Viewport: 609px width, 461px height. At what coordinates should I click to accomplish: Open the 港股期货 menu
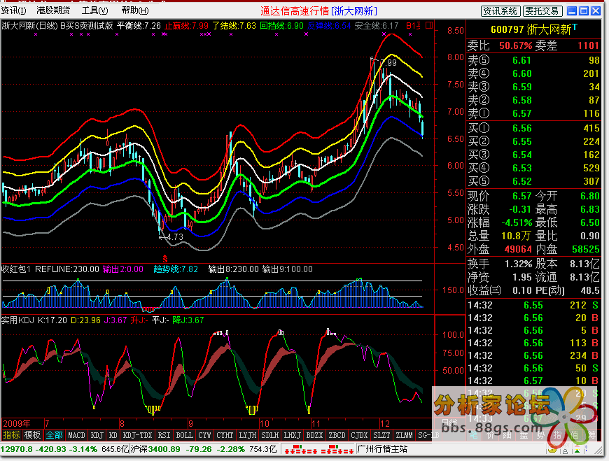(x=53, y=10)
